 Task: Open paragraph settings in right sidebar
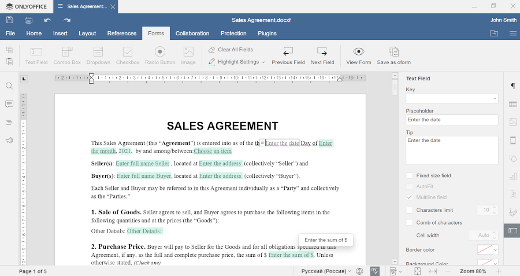[512, 86]
